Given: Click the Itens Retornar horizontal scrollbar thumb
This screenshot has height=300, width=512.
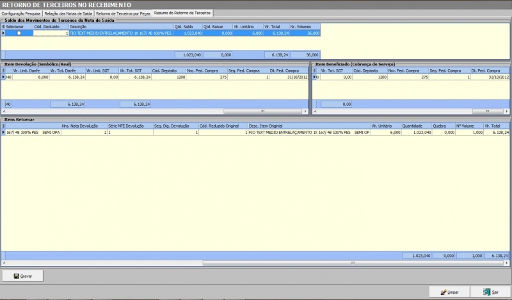Looking at the screenshot, I should coord(352,263).
